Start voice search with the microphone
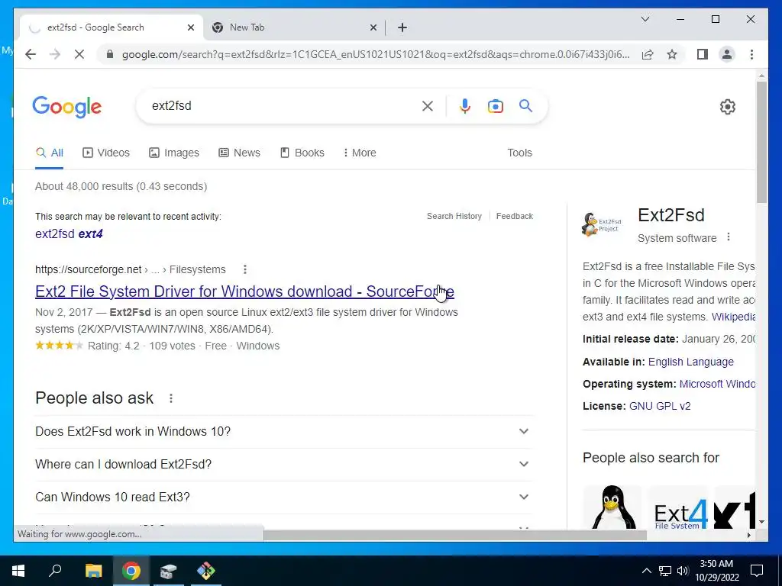The height and width of the screenshot is (586, 782). pos(465,106)
